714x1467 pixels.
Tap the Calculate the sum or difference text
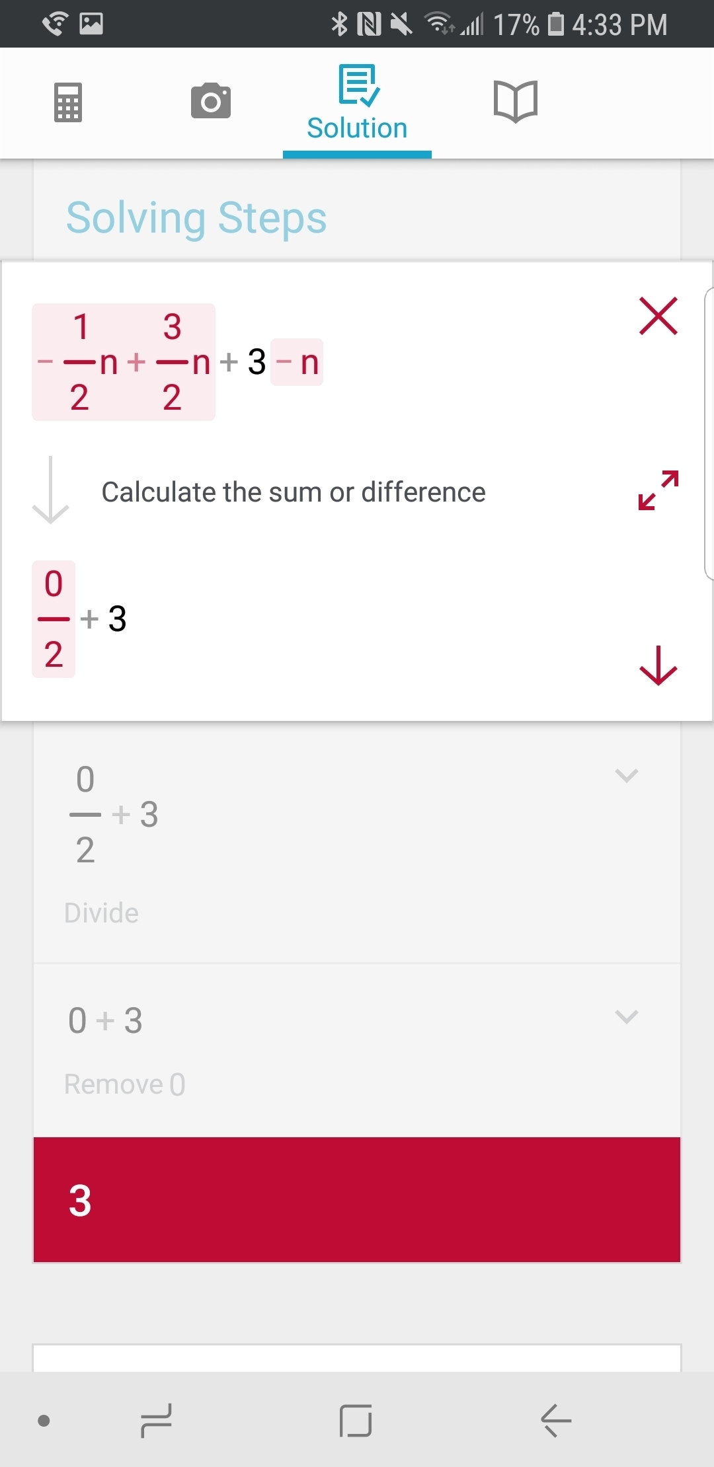click(294, 492)
